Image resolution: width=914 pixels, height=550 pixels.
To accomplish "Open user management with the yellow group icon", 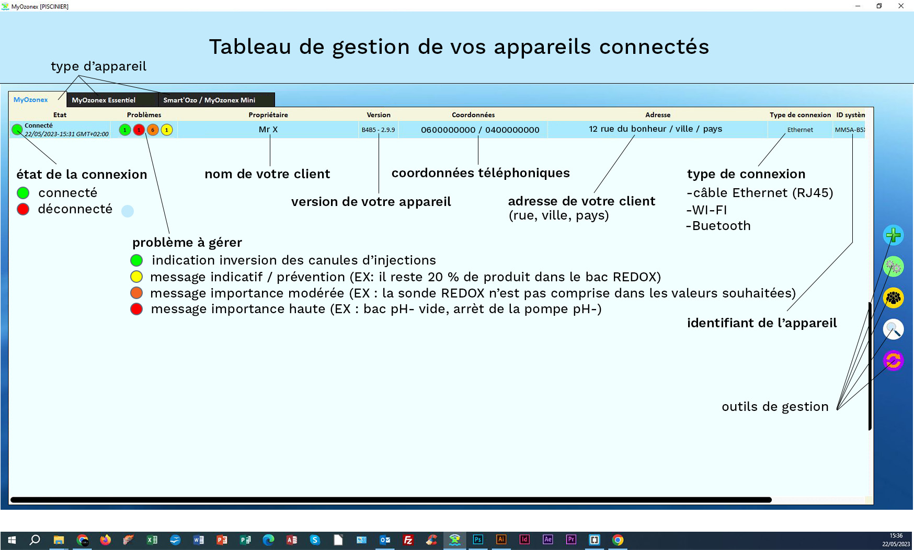I will point(893,297).
